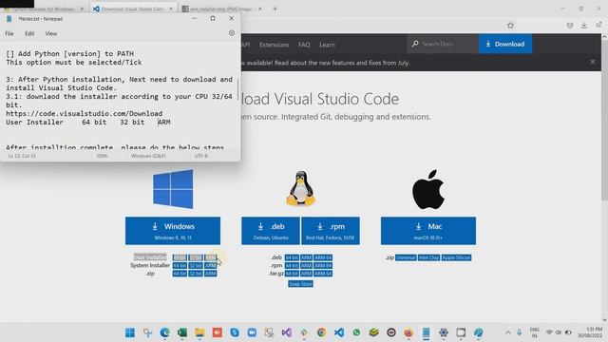Open Learn in VS Code site nav
This screenshot has width=608, height=342.
[327, 45]
